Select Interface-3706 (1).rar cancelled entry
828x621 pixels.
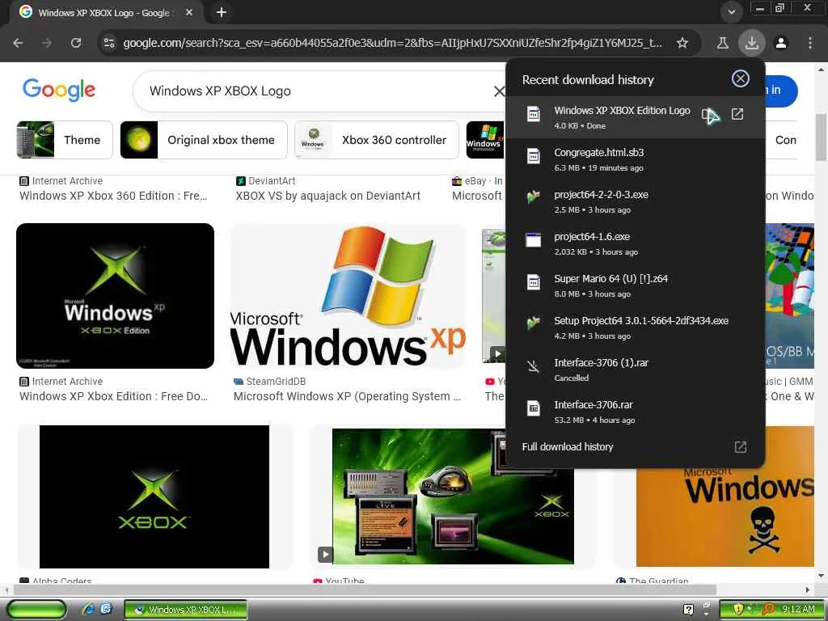point(636,370)
